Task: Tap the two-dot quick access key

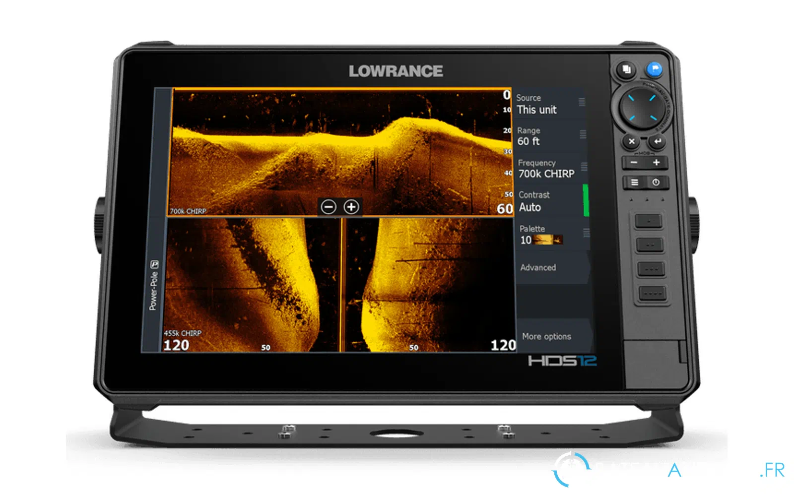Action: click(650, 245)
